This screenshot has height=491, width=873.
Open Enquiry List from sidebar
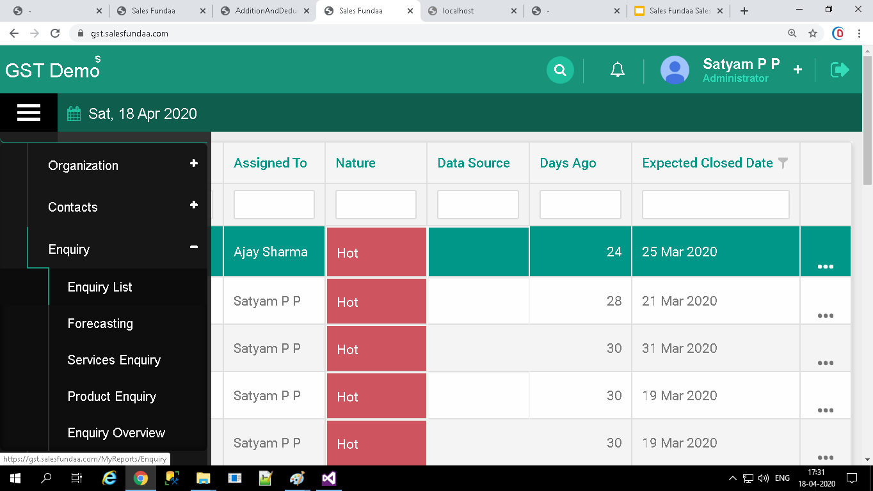100,287
